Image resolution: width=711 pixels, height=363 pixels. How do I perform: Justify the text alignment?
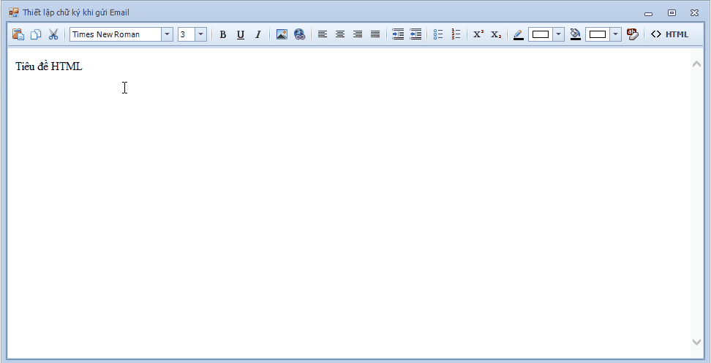(375, 34)
